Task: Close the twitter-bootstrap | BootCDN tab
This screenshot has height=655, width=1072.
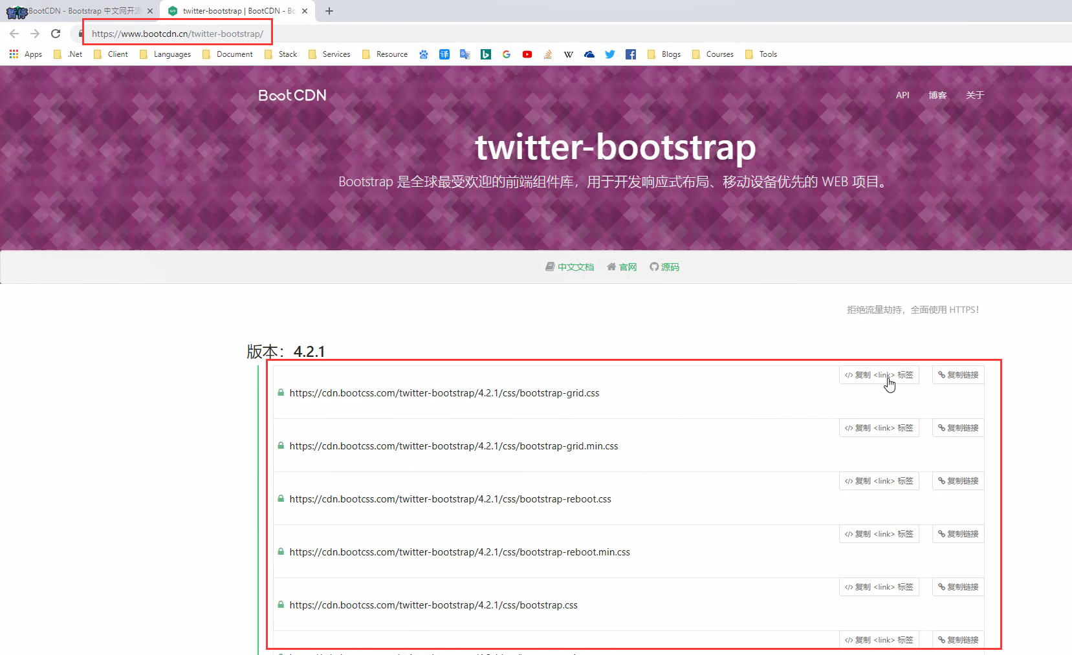Action: coord(305,11)
